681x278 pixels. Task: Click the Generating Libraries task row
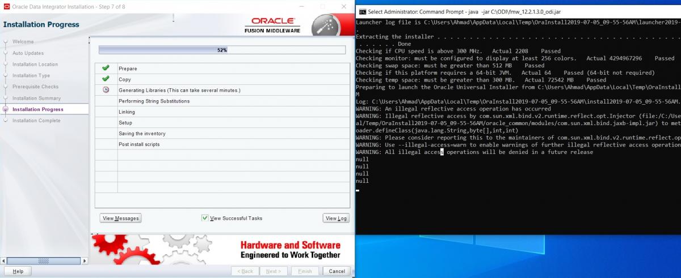point(222,90)
